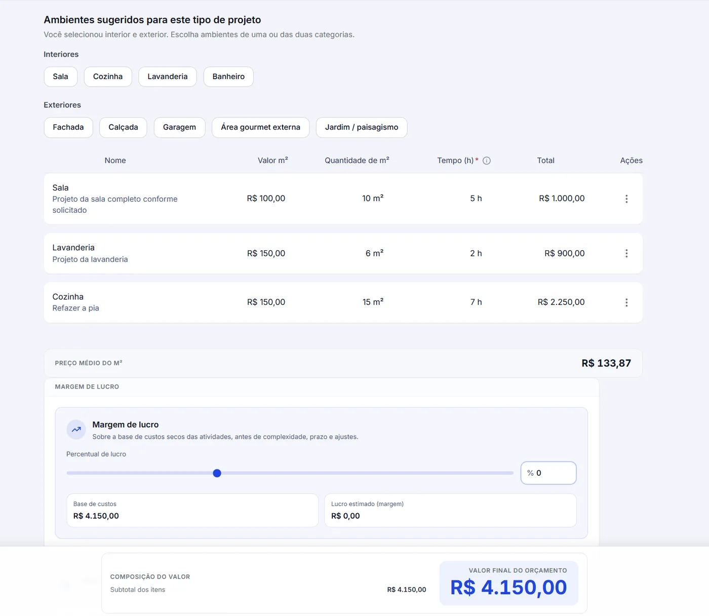Image resolution: width=709 pixels, height=616 pixels.
Task: Select the Cozinha interior chip
Action: click(108, 76)
